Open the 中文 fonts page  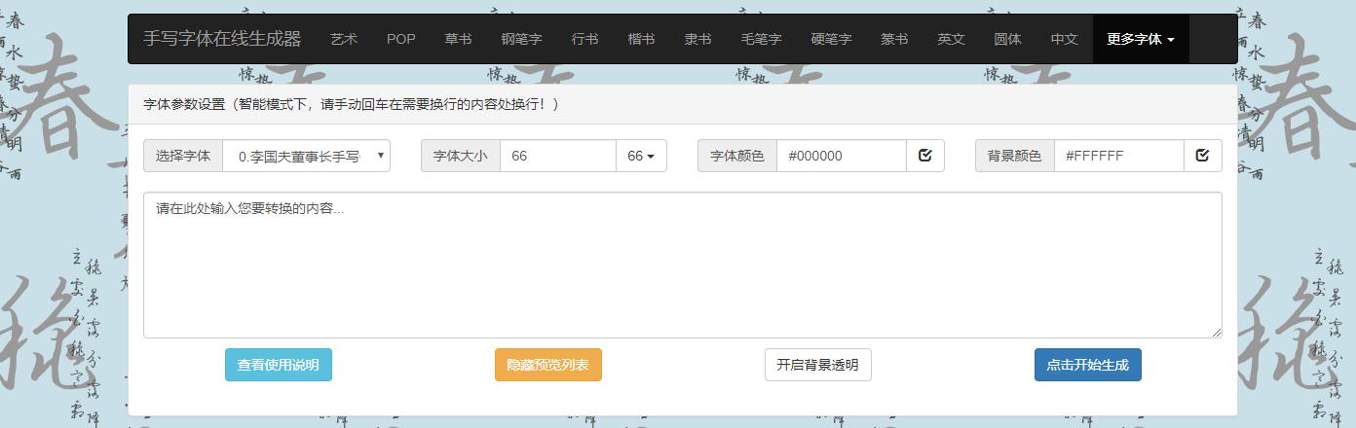pyautogui.click(x=1064, y=39)
